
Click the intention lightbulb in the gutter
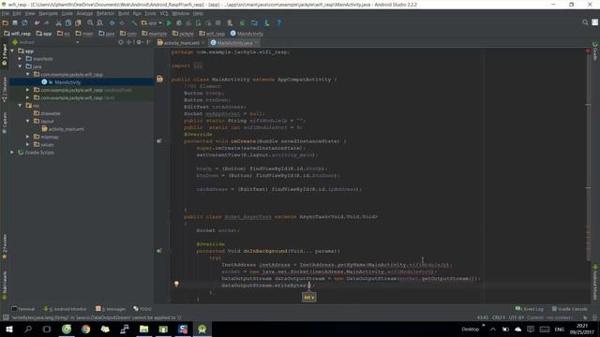[176, 284]
